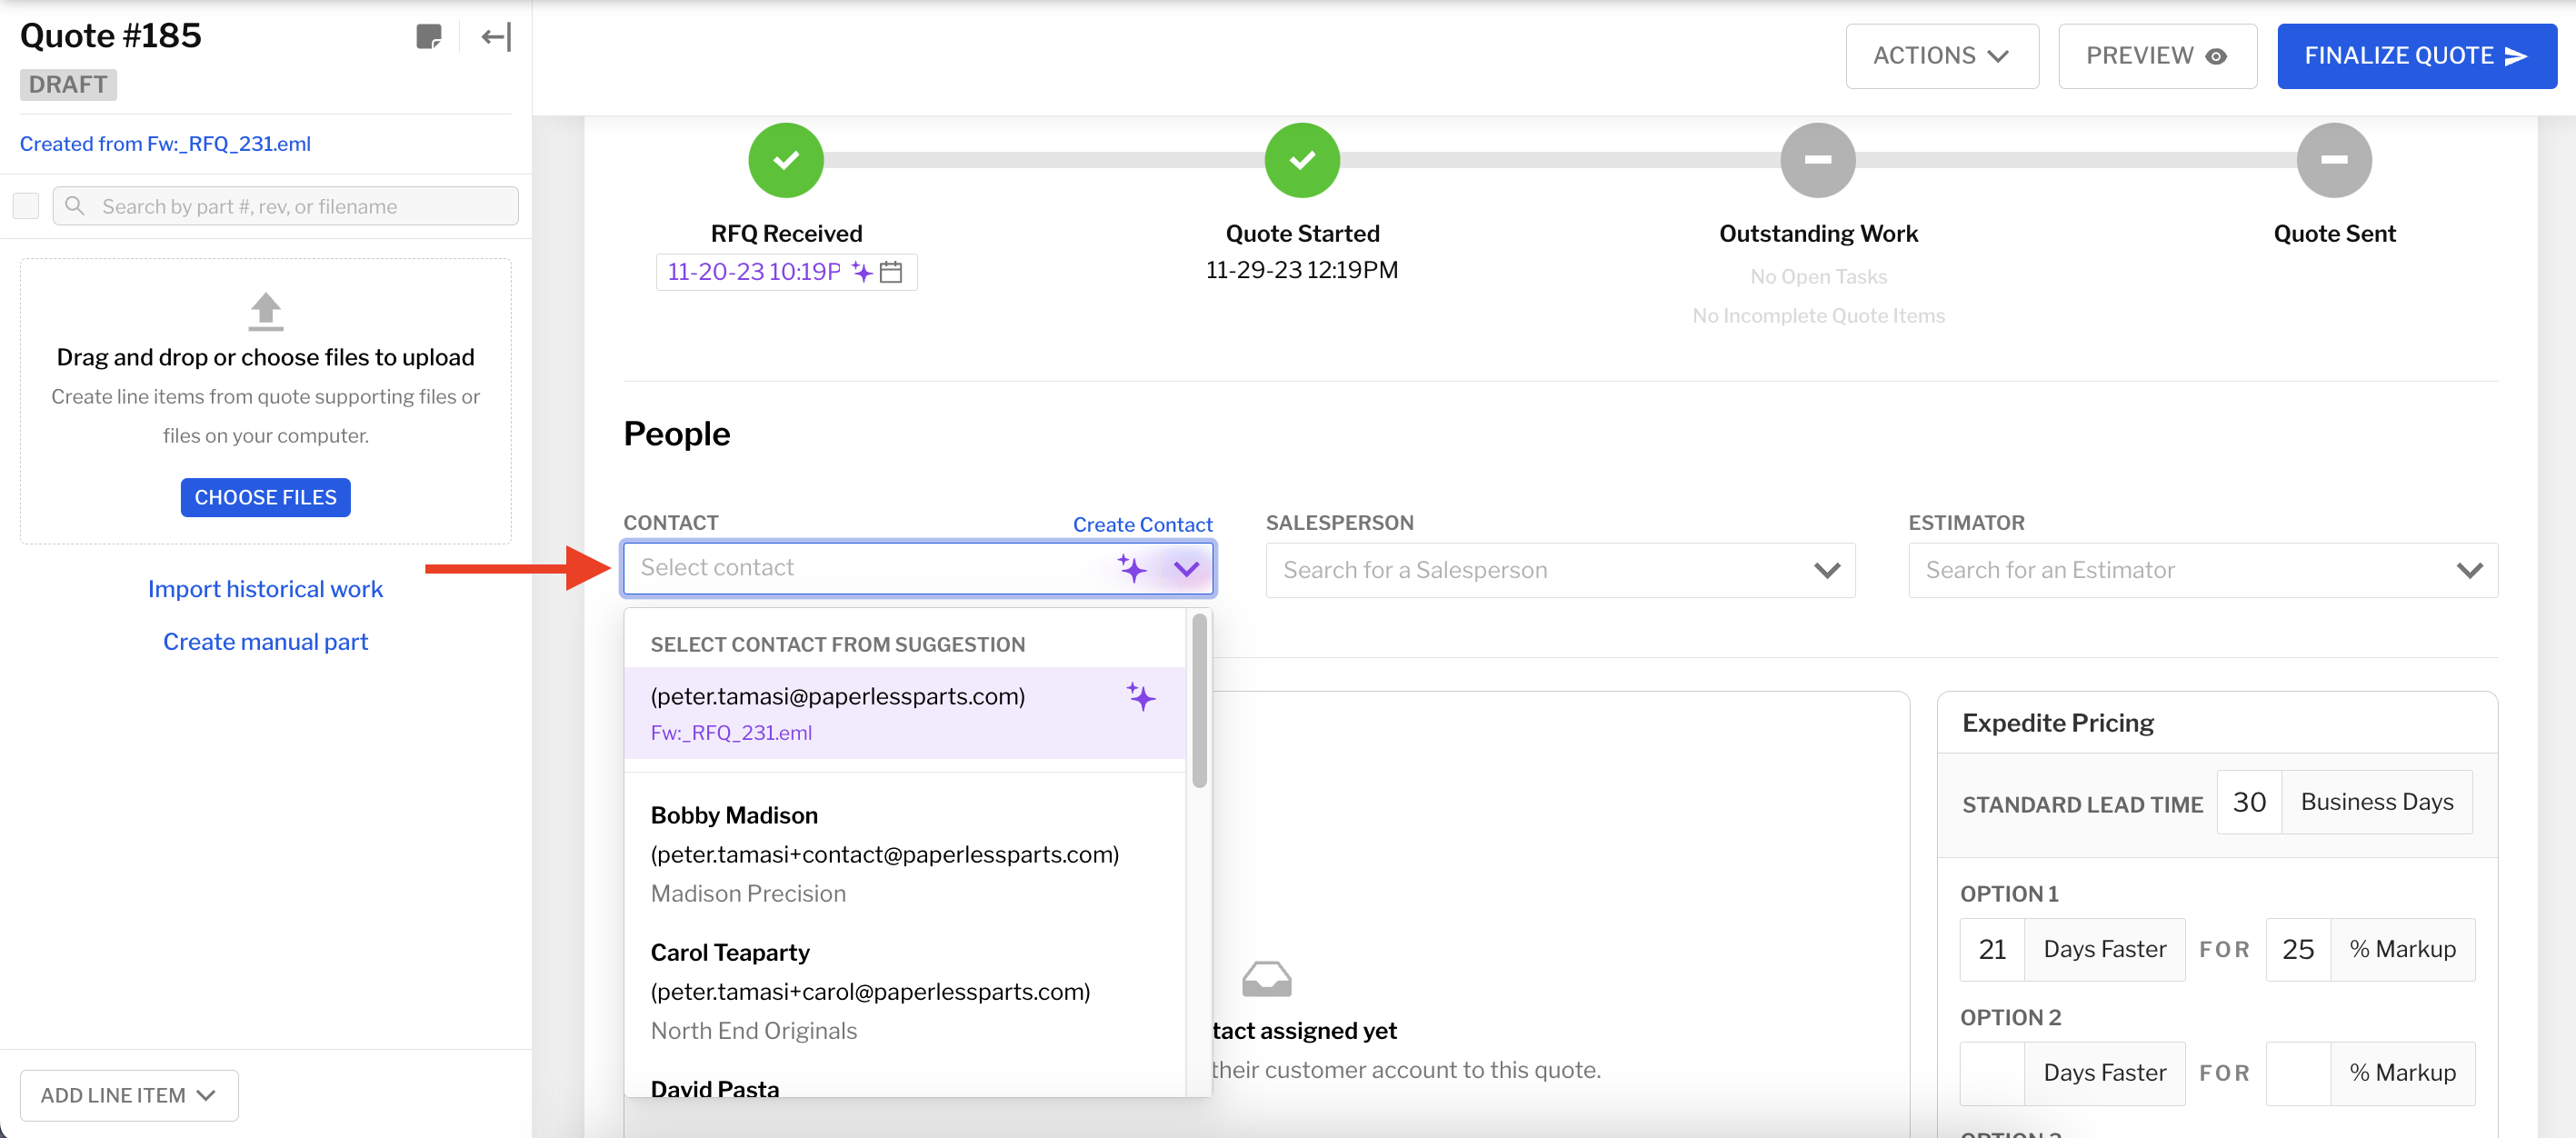Screen dimensions: 2576x1138
Task: Open the ACTIONS menu
Action: pos(1941,56)
